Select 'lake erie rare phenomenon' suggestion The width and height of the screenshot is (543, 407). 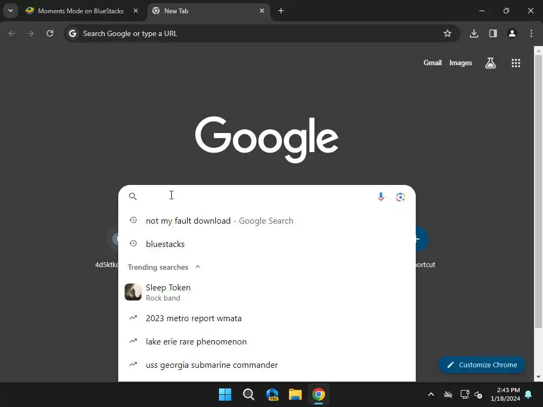[x=267, y=342]
